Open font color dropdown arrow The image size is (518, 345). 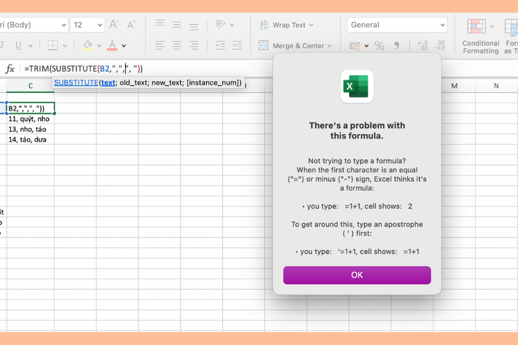(x=124, y=46)
